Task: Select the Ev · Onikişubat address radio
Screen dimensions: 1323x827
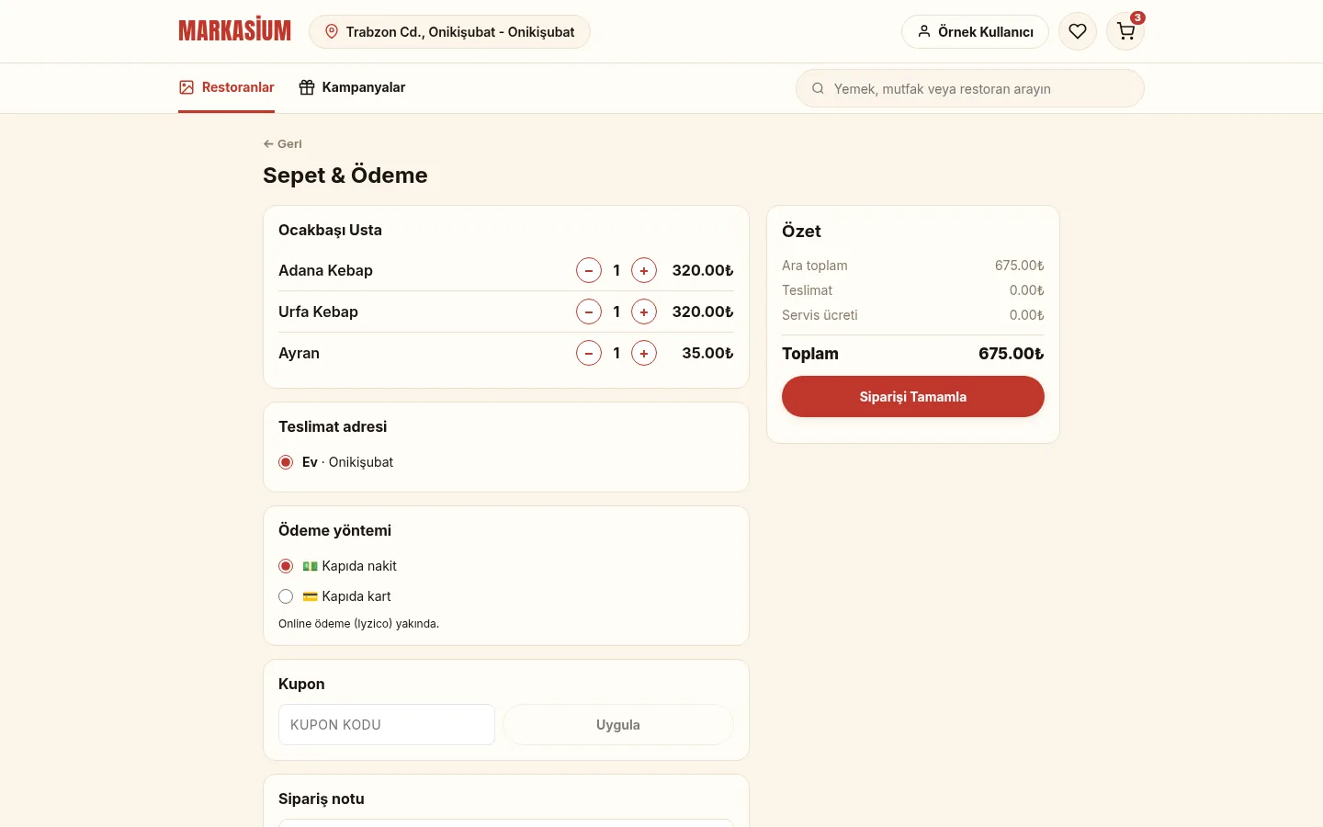Action: 286,462
